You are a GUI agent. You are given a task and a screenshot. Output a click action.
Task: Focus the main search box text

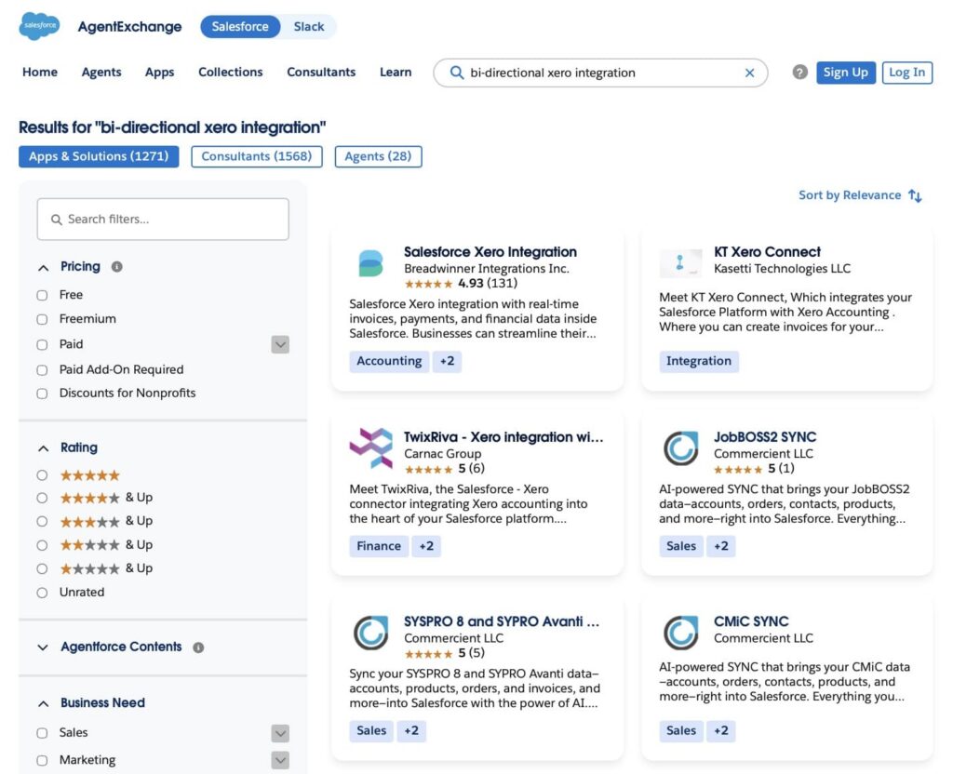point(602,73)
